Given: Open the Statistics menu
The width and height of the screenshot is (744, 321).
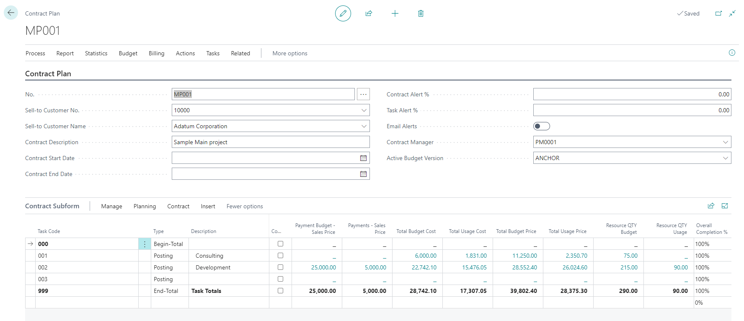Looking at the screenshot, I should [96, 53].
